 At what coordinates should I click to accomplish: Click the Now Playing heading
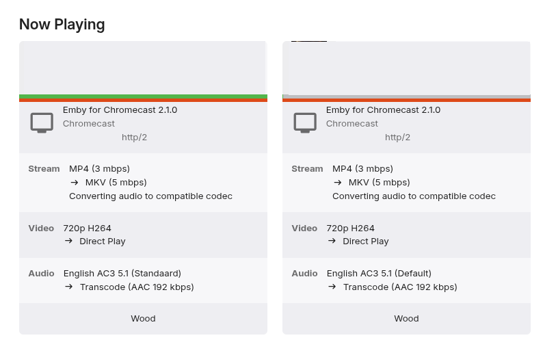tap(62, 25)
